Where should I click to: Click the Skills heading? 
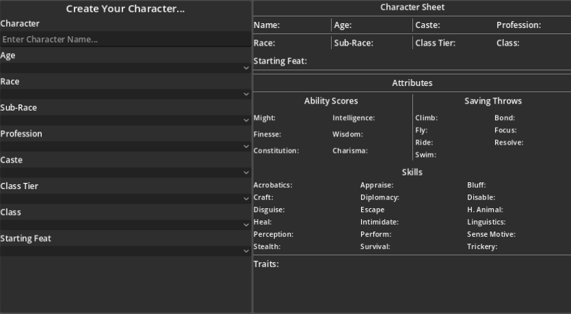(x=412, y=172)
